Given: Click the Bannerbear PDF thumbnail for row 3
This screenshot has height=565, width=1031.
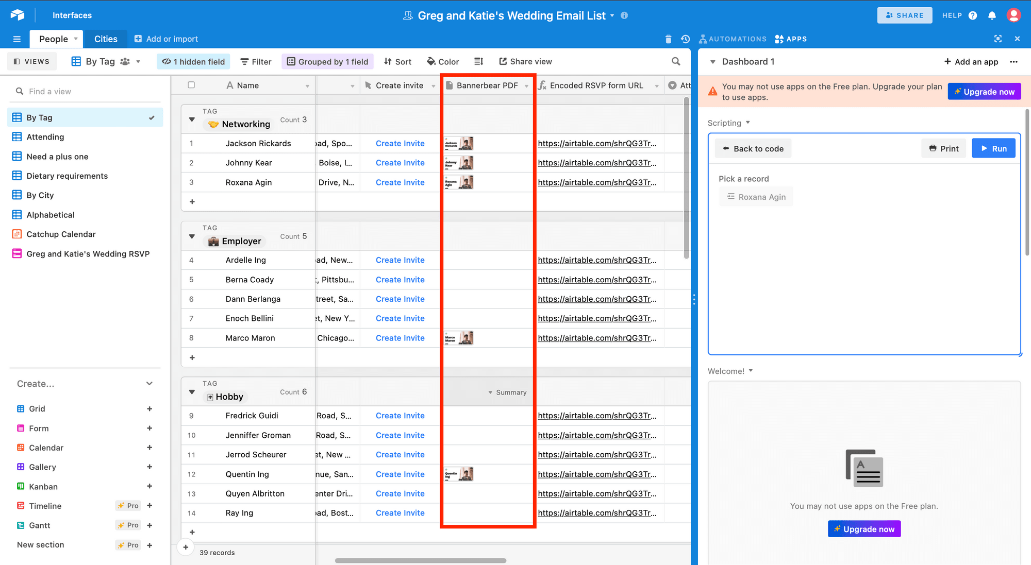Looking at the screenshot, I should pos(459,182).
